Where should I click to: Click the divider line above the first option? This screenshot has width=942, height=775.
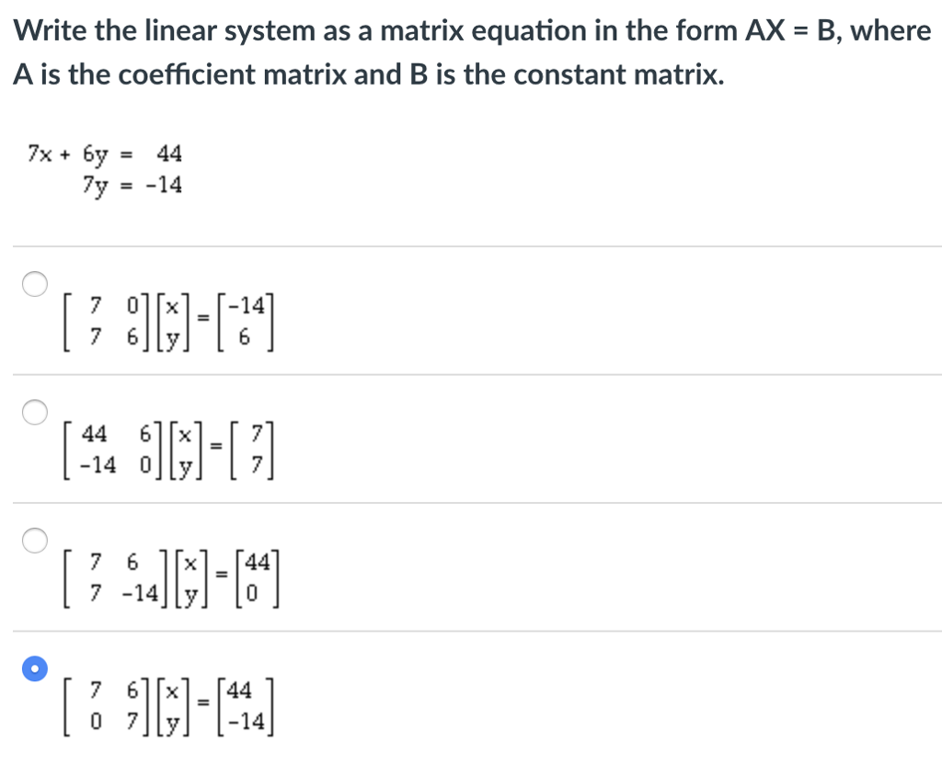click(471, 245)
